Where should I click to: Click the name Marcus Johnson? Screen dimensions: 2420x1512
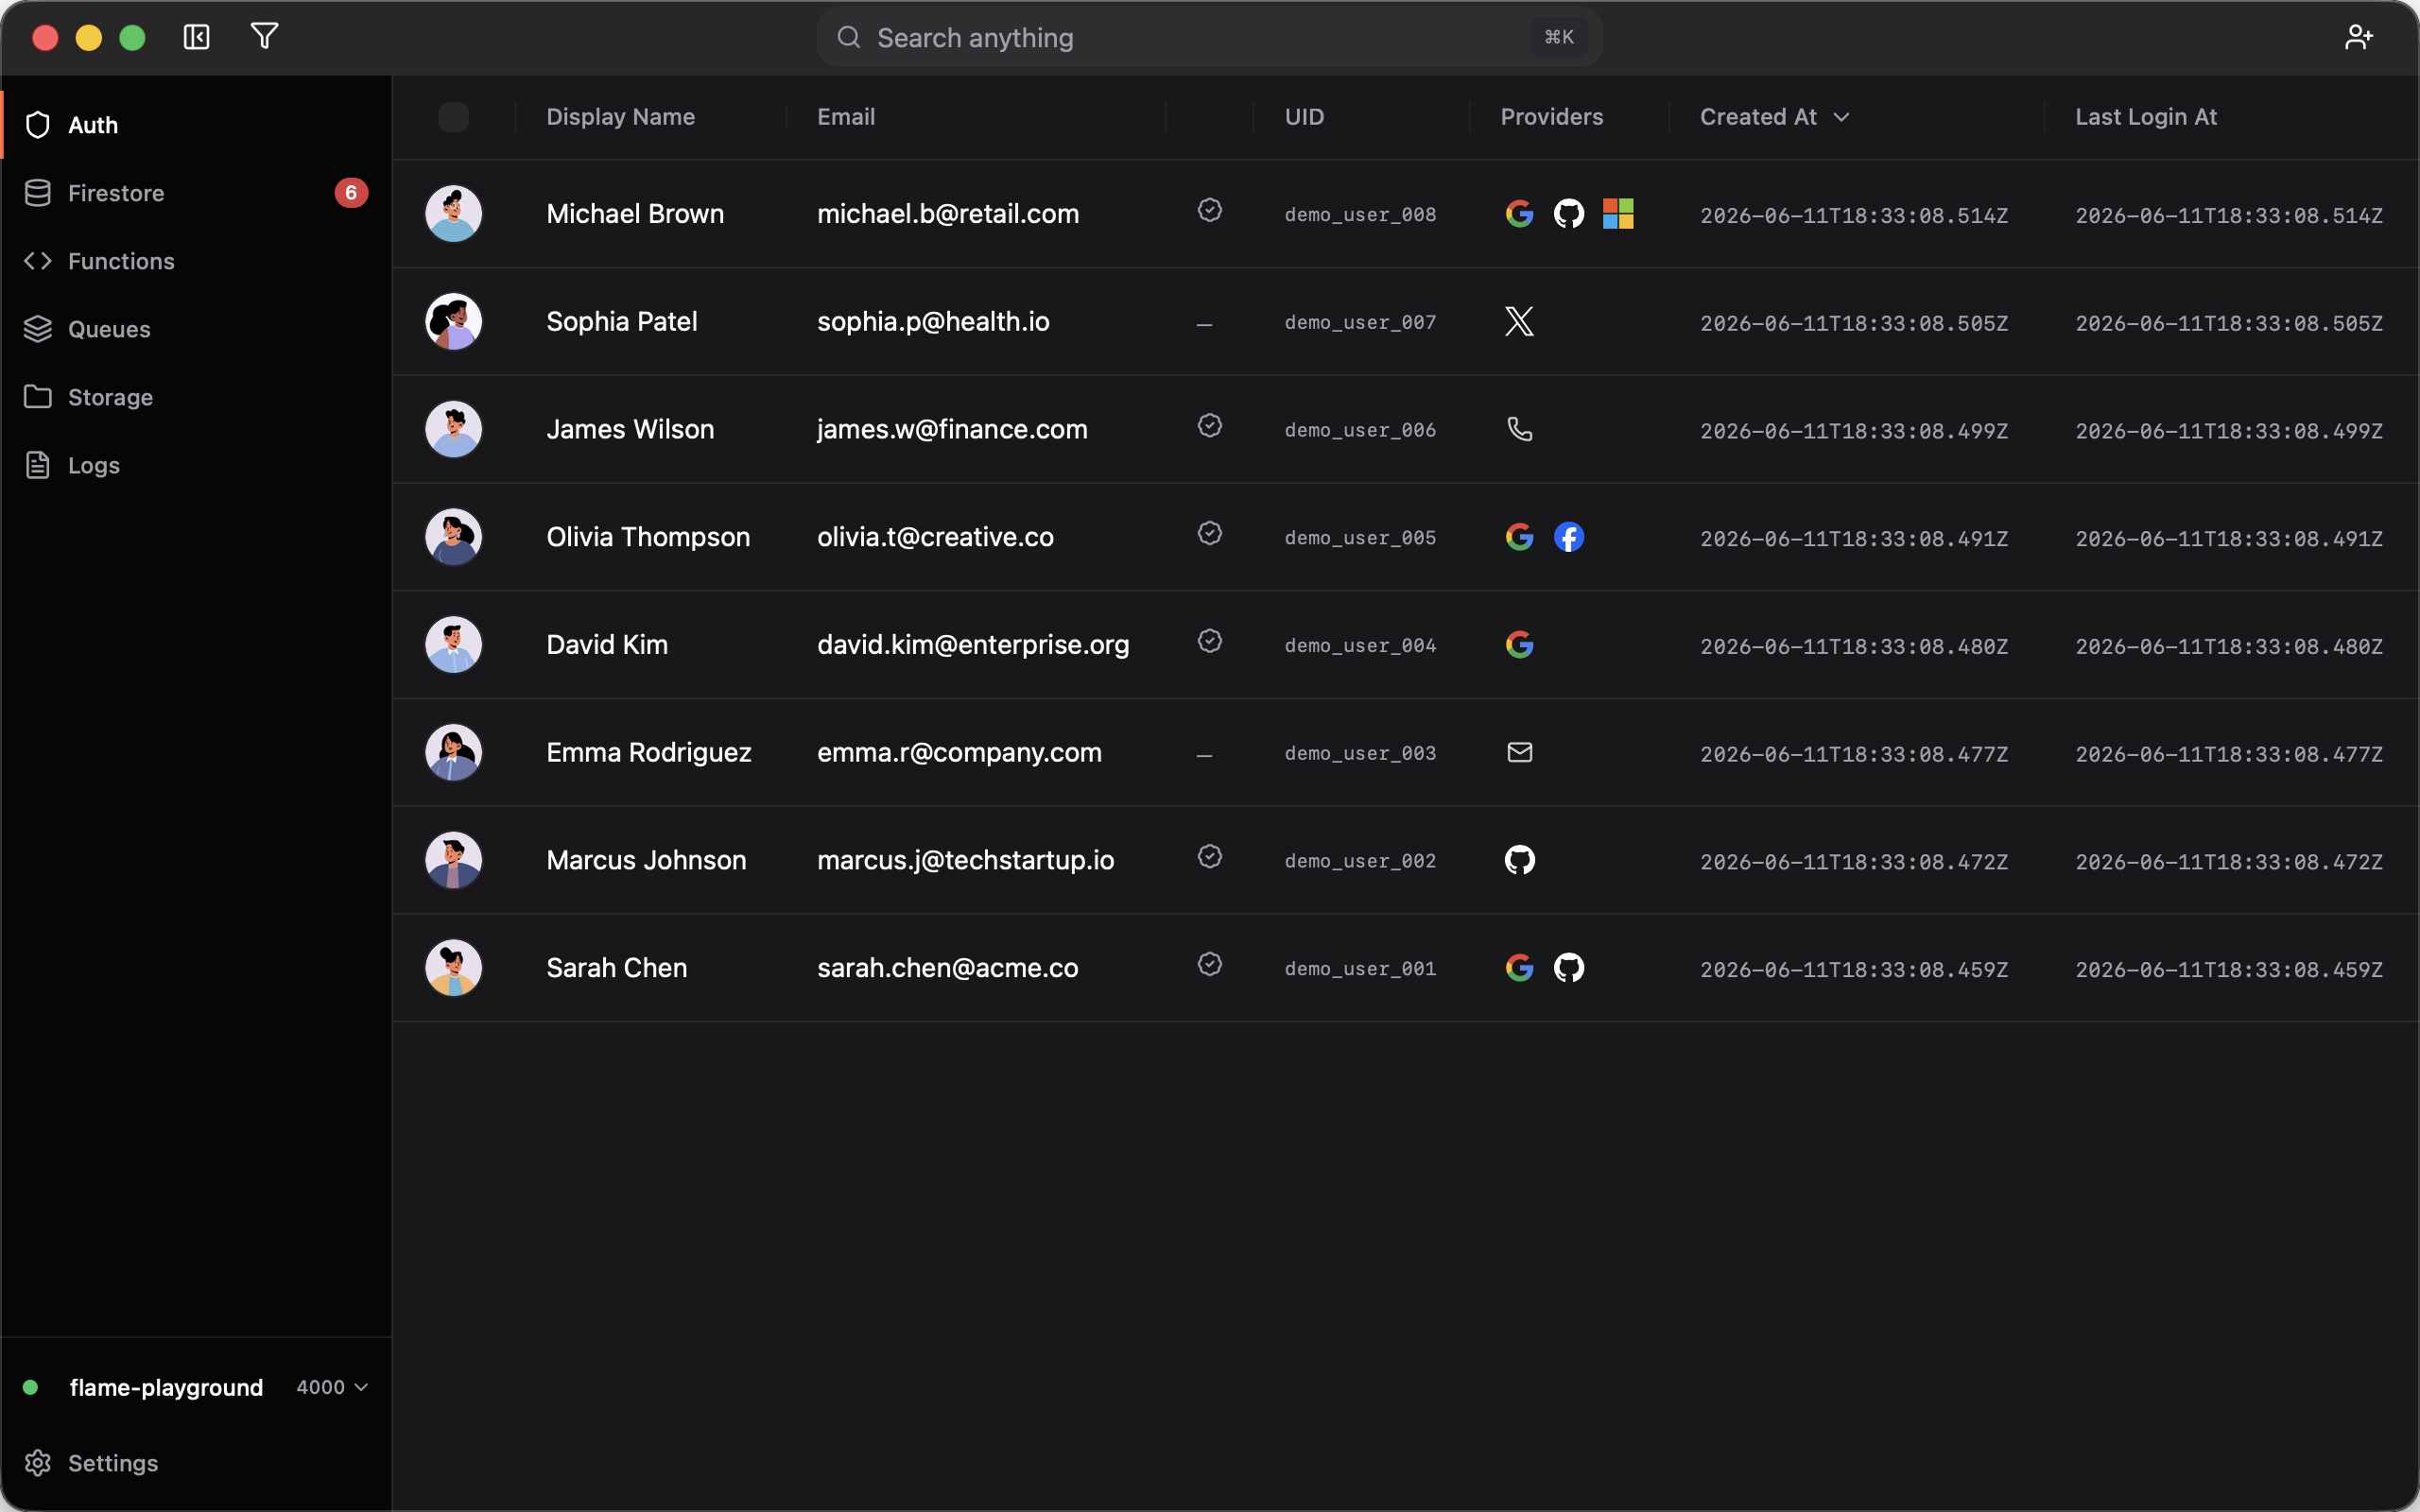[646, 860]
